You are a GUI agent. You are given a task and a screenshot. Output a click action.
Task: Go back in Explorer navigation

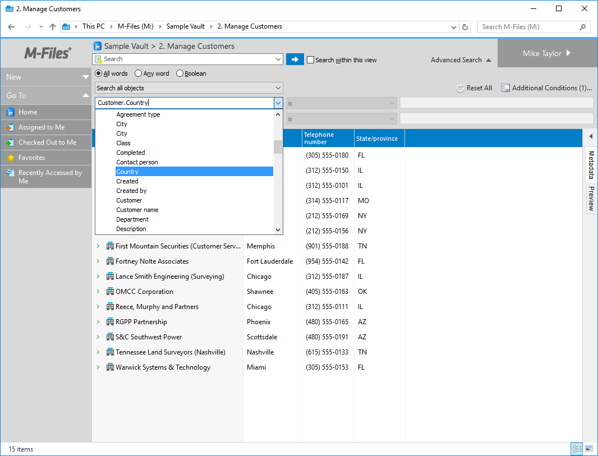coord(11,27)
